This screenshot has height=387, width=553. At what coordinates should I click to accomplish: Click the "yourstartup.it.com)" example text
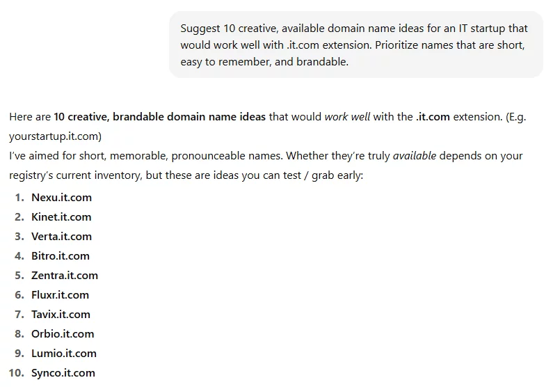click(56, 136)
